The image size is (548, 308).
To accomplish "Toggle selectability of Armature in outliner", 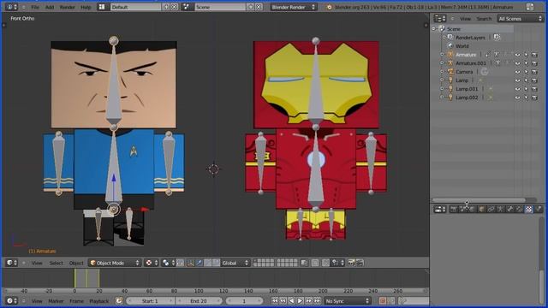I will 526,55.
